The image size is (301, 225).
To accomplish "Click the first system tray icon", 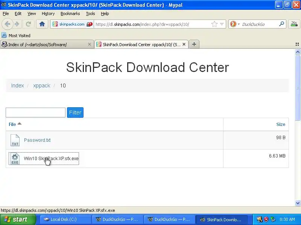I will 259,219.
